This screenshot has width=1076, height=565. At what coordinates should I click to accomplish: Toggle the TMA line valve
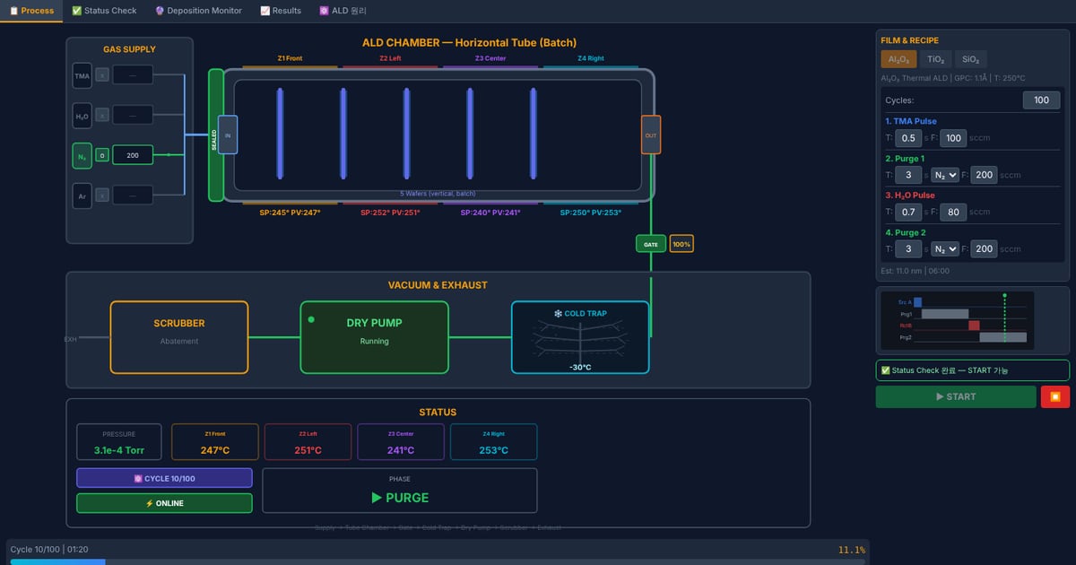(102, 75)
